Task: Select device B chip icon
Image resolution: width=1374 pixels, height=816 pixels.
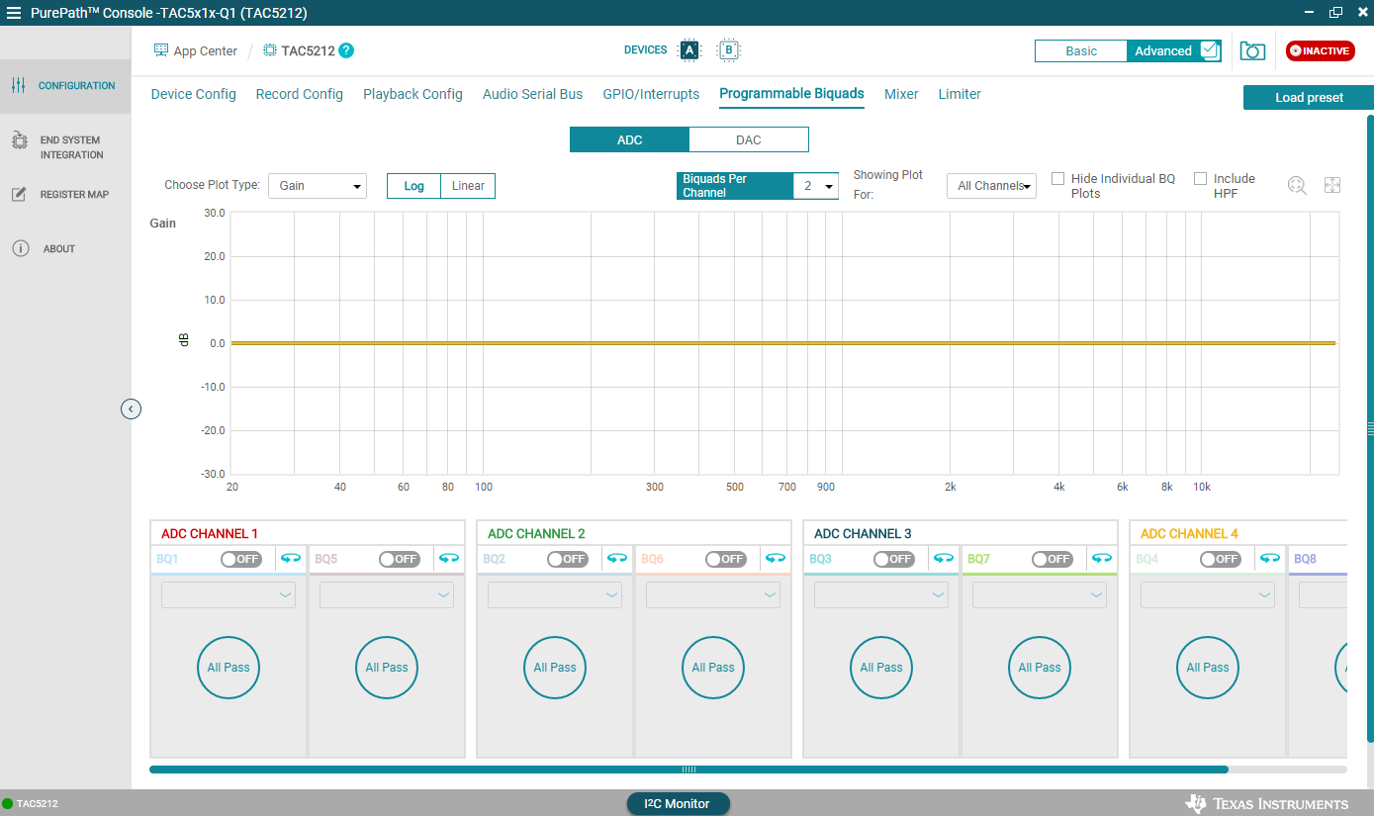Action: click(x=729, y=50)
